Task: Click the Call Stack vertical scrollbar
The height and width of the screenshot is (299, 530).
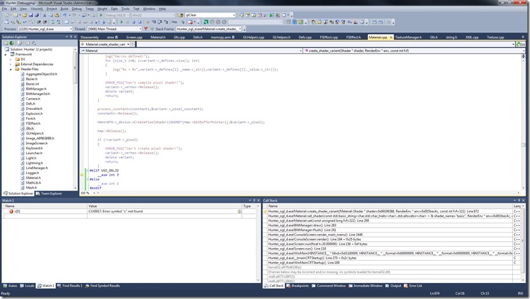Action: pyautogui.click(x=523, y=243)
